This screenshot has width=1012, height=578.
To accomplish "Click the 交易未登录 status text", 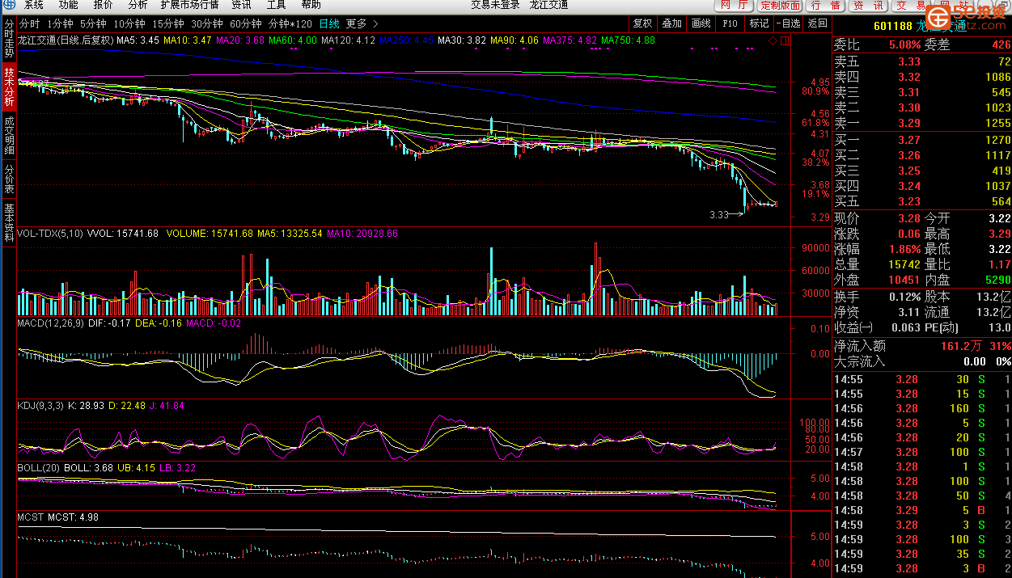I will (495, 5).
